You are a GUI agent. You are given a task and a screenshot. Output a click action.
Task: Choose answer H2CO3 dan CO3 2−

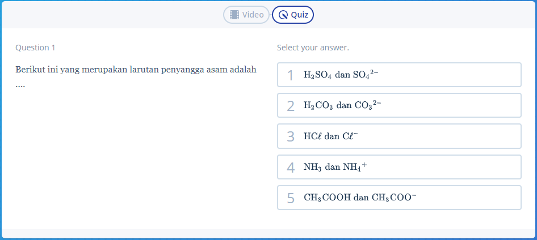point(398,105)
